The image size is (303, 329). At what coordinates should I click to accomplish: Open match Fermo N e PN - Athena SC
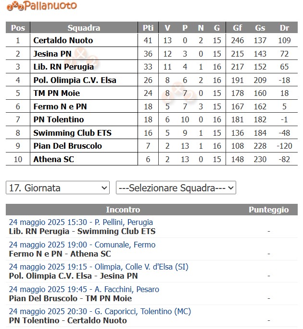(60, 254)
